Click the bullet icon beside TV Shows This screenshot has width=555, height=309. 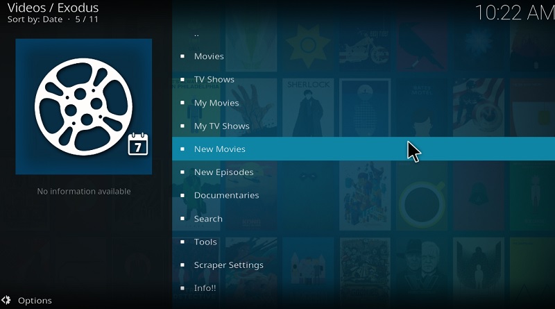(x=182, y=79)
